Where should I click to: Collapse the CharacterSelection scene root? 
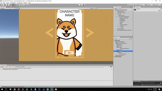tap(114, 10)
